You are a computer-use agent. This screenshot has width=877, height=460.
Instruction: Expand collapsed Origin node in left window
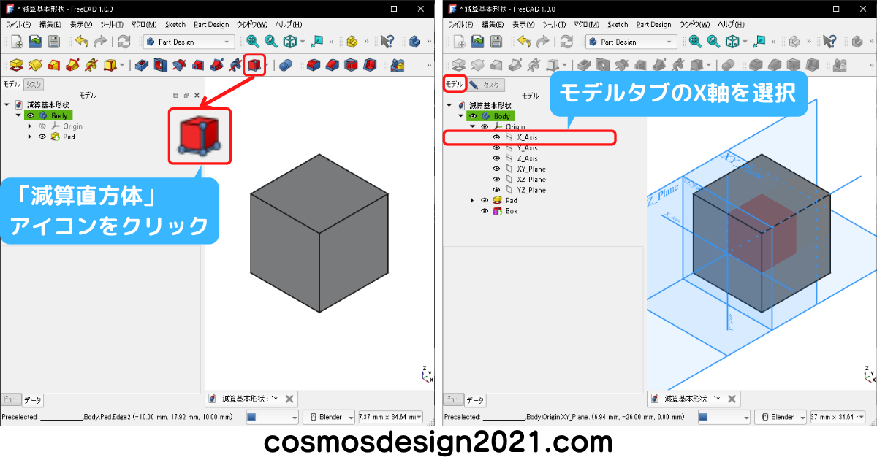coord(29,126)
